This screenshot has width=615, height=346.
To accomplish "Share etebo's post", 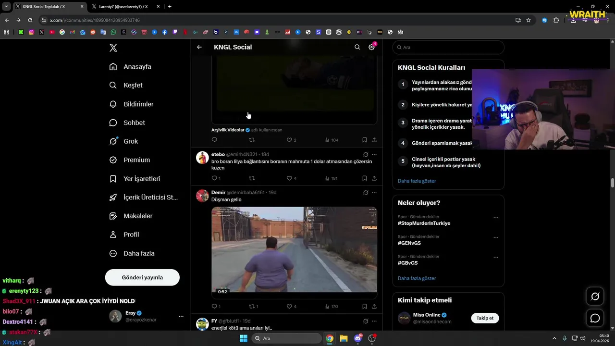I will coord(374,178).
